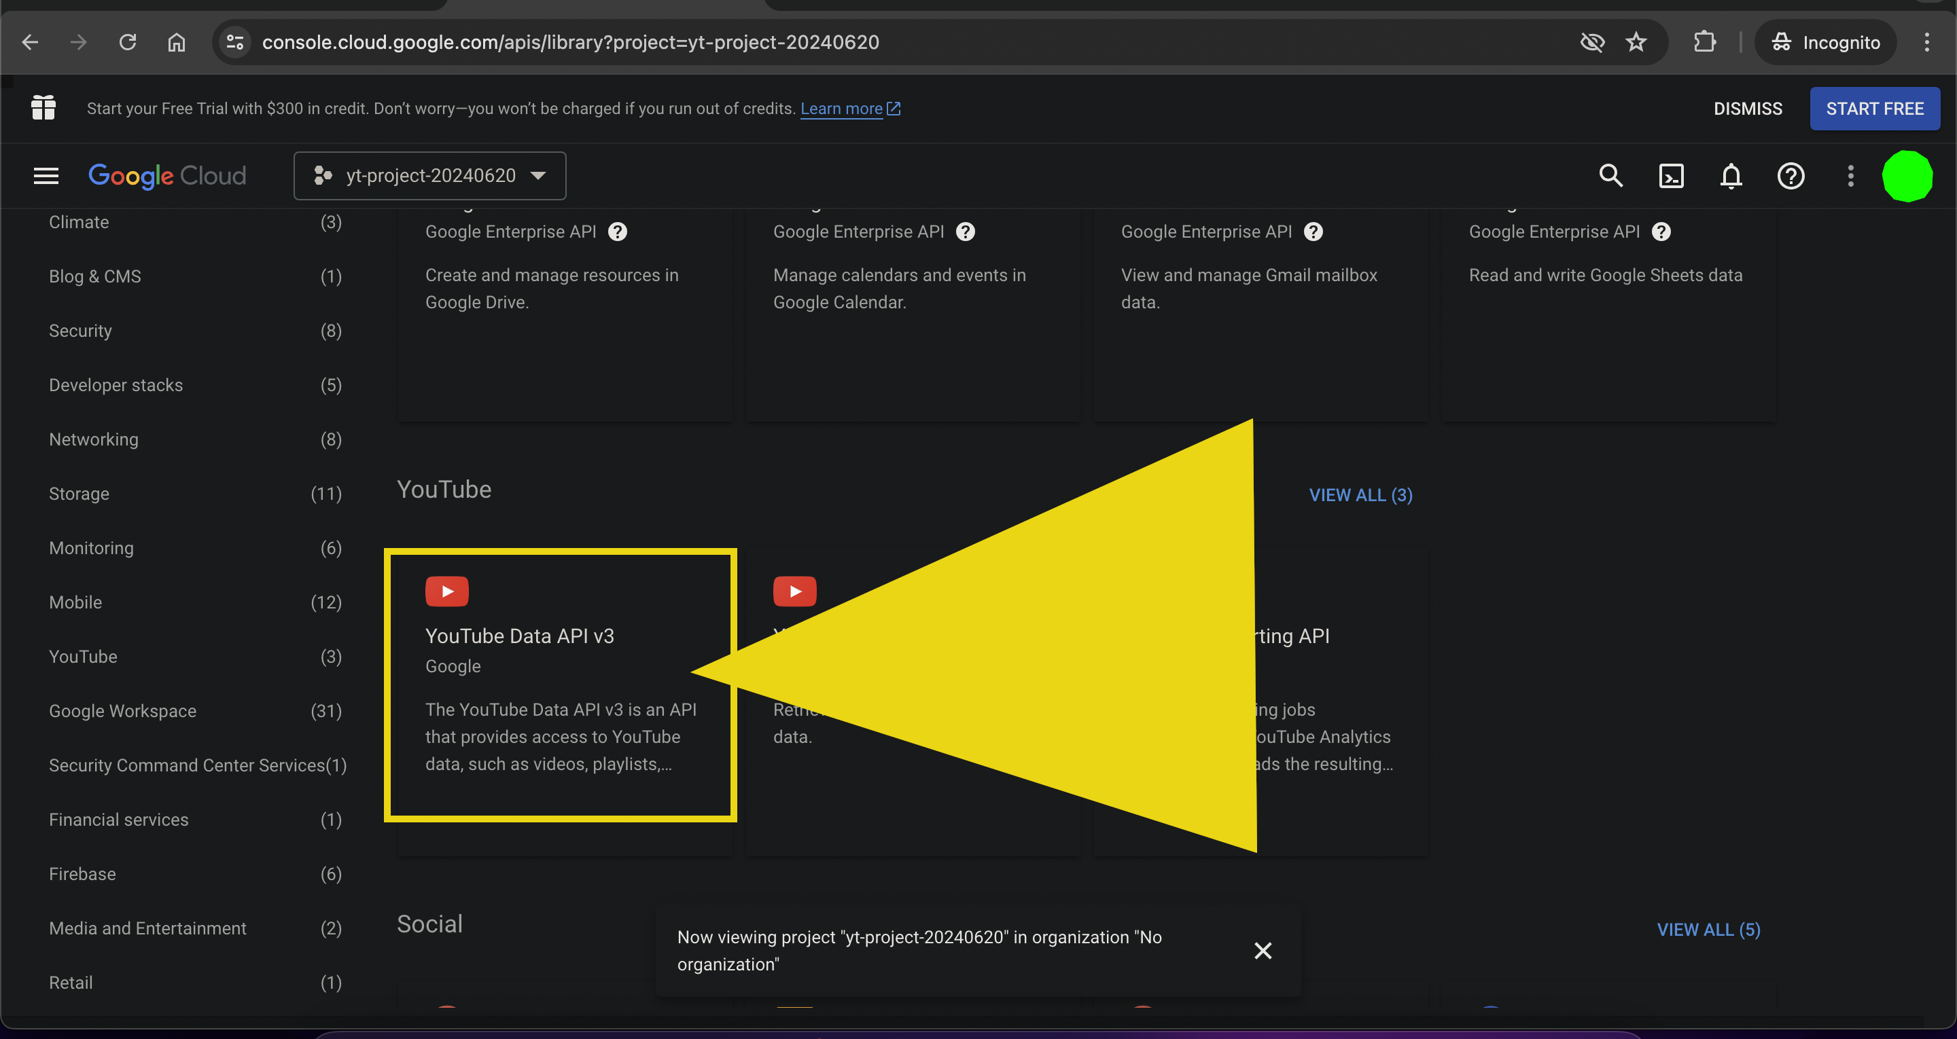Screen dimensions: 1957x1039
Task: Click the third-party cookies blocked eye icon
Action: tap(1591, 43)
